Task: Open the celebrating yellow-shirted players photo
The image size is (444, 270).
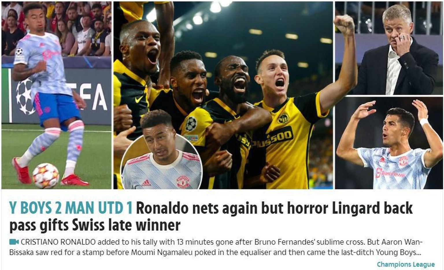Action: (223, 95)
